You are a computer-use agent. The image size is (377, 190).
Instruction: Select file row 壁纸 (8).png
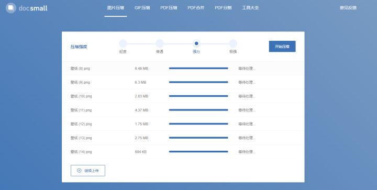[x=183, y=69]
